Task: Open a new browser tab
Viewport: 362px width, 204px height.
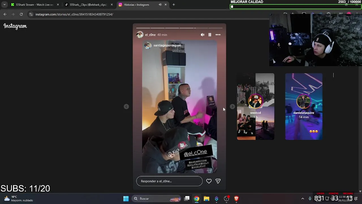Action: [x=174, y=5]
